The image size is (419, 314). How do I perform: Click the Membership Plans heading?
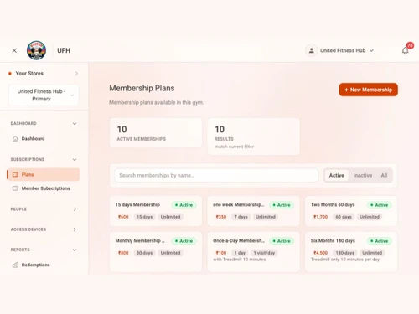click(x=142, y=88)
